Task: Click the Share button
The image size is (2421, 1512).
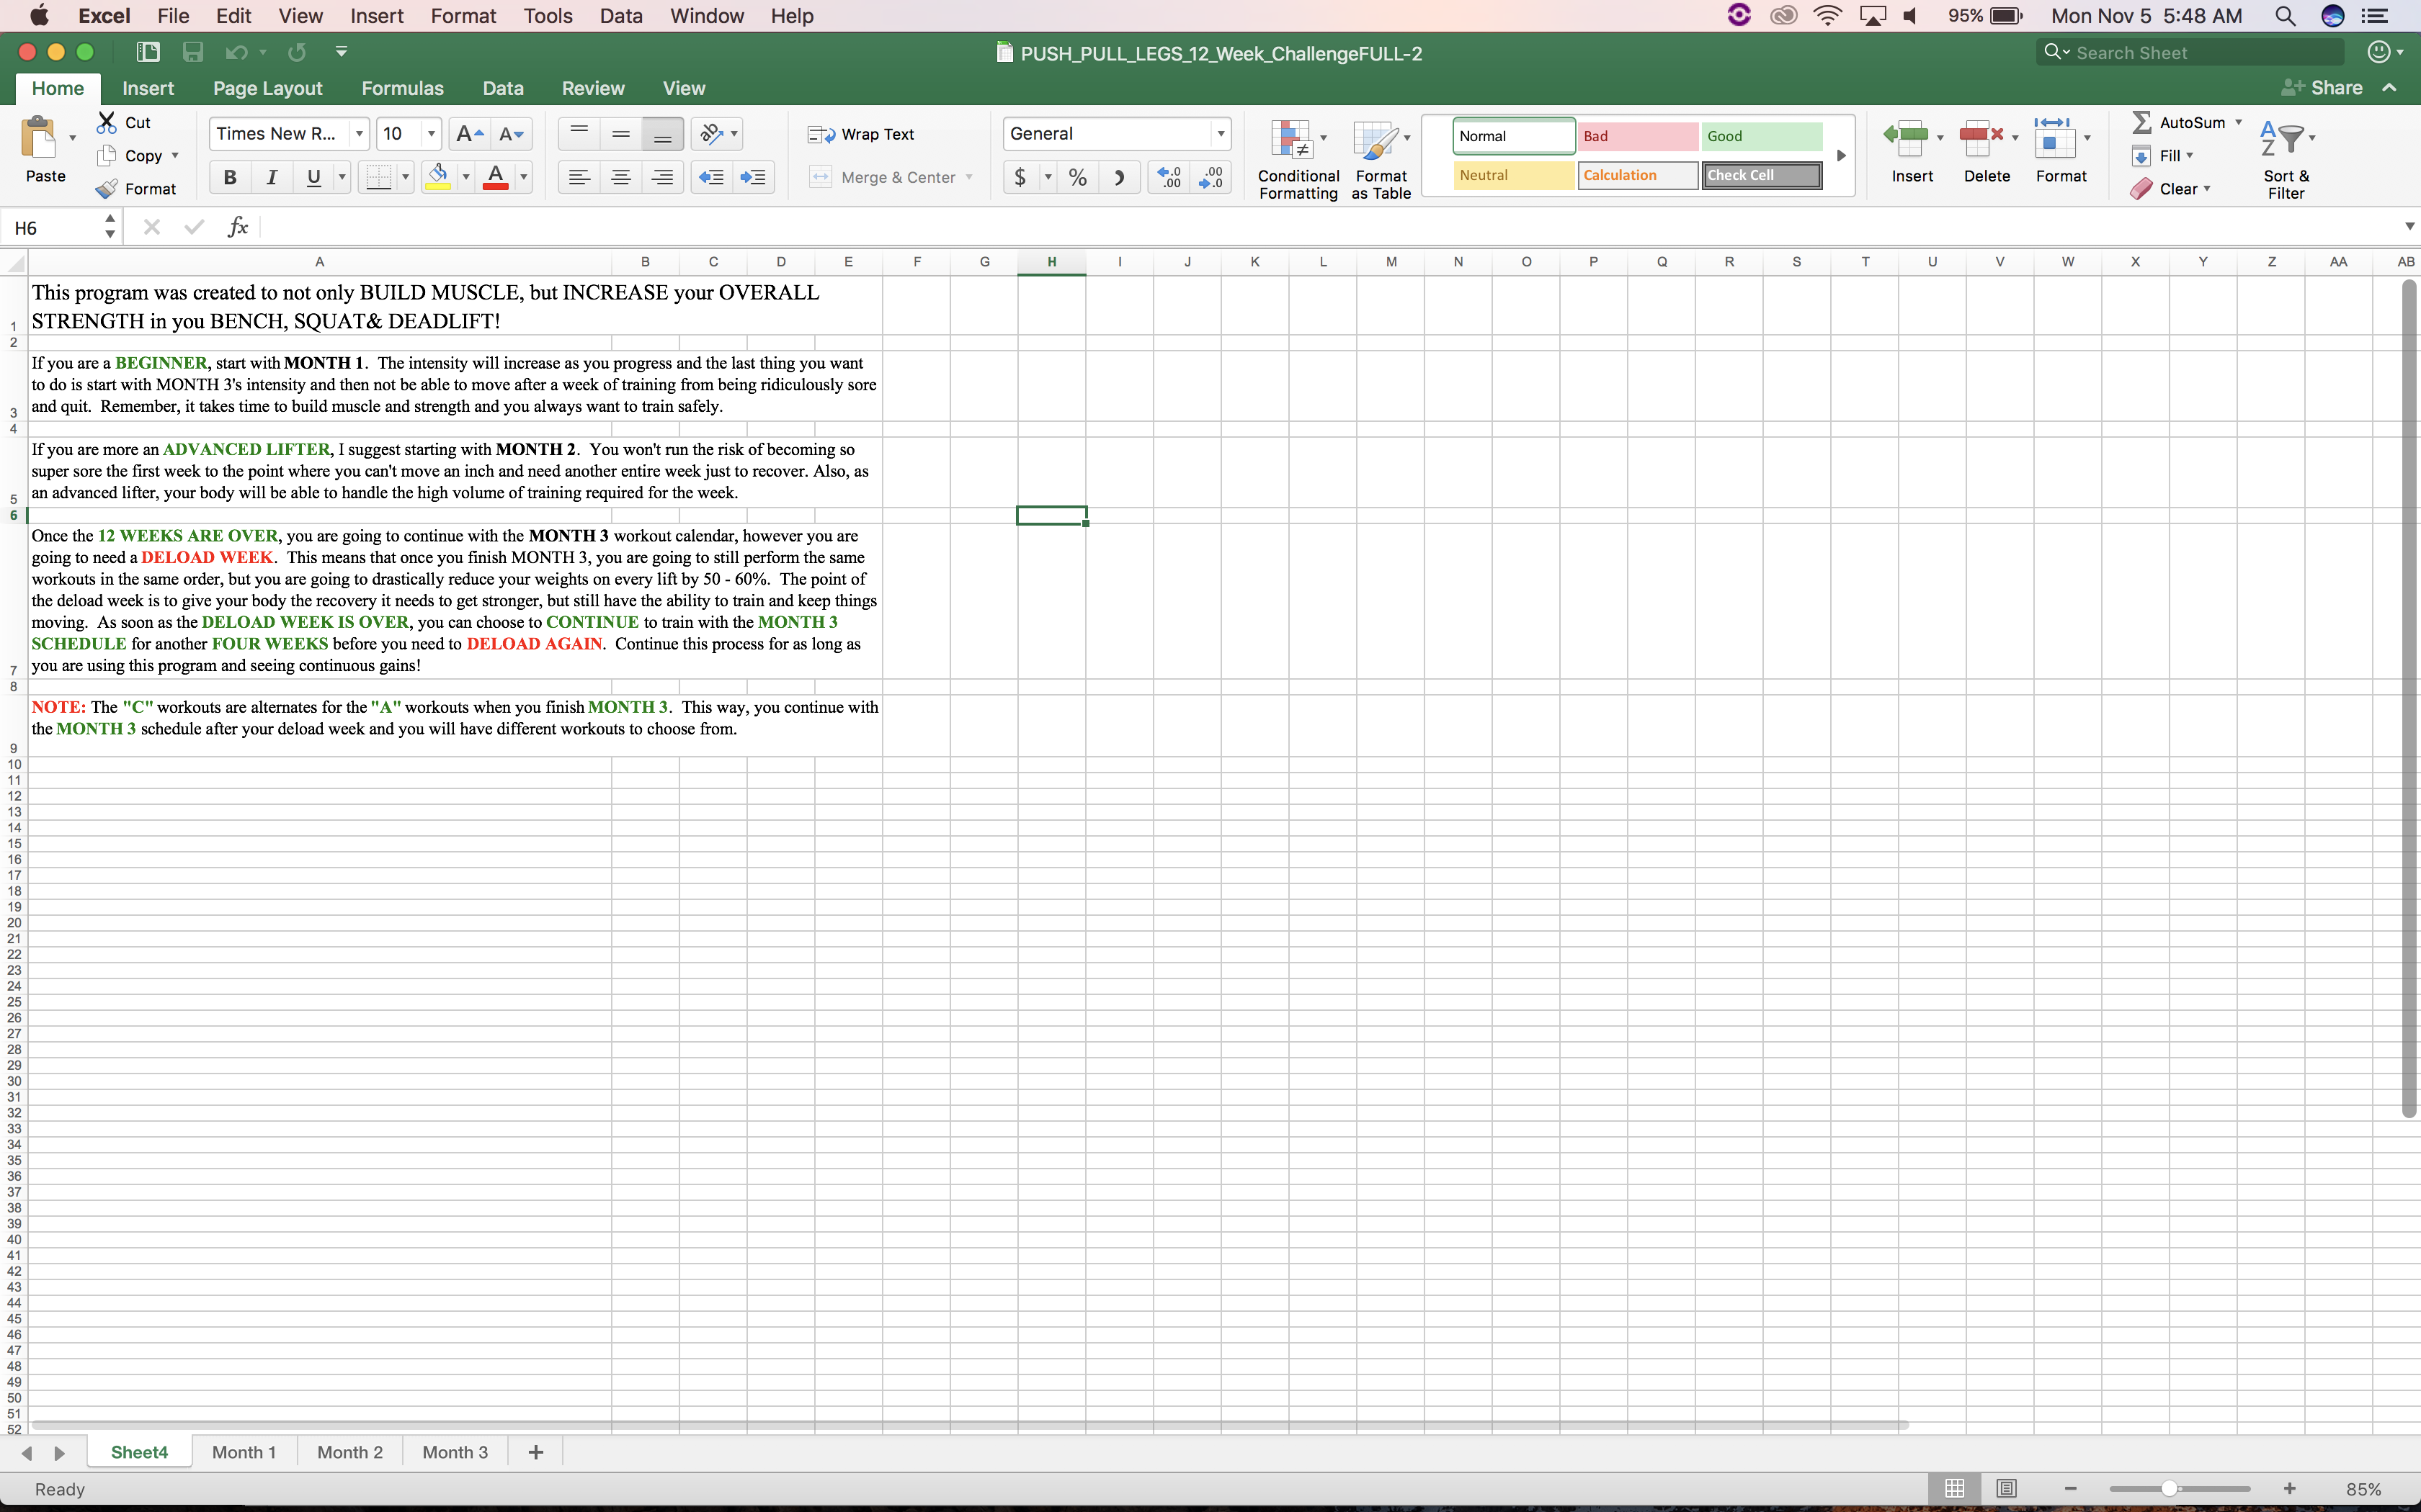Action: click(2323, 88)
